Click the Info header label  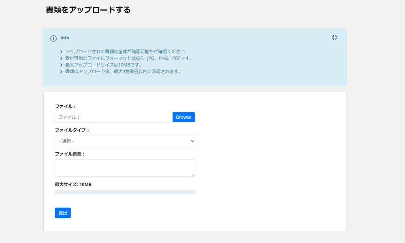64,38
